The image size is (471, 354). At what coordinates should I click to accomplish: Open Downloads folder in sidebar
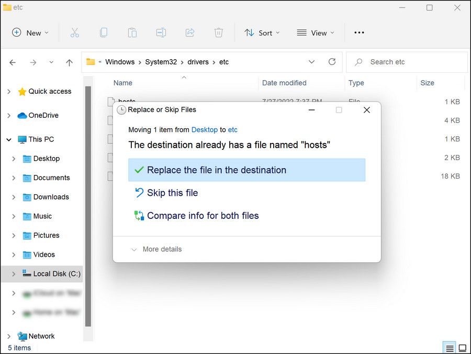(x=51, y=197)
